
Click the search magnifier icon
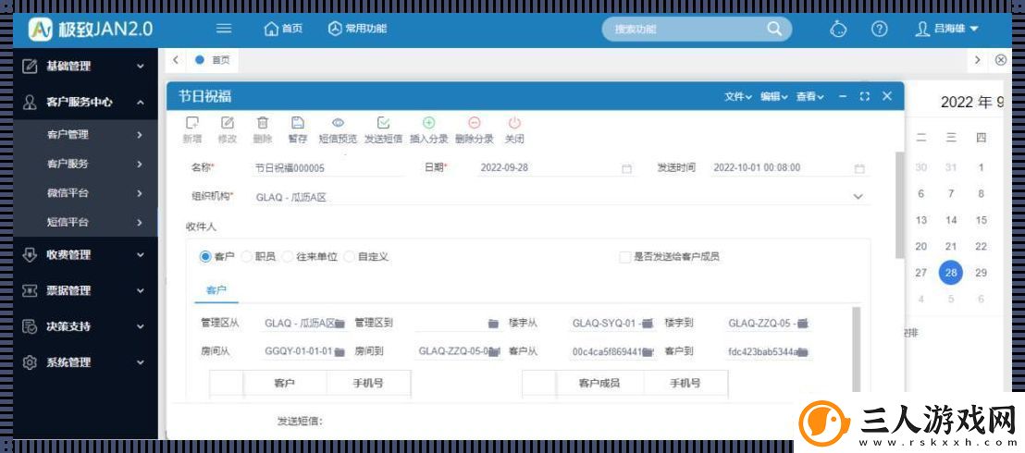(774, 29)
